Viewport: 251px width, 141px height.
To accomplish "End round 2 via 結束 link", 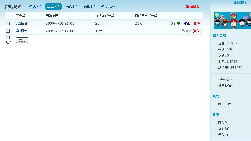I will point(187,23).
